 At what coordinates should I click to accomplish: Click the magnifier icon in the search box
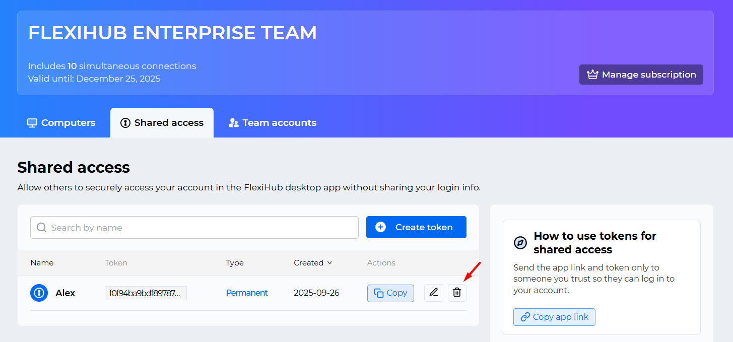pyautogui.click(x=42, y=228)
